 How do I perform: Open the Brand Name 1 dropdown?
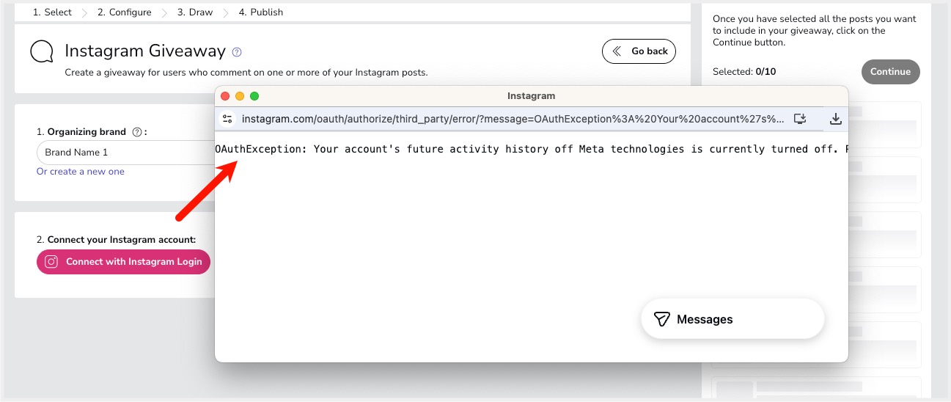125,153
